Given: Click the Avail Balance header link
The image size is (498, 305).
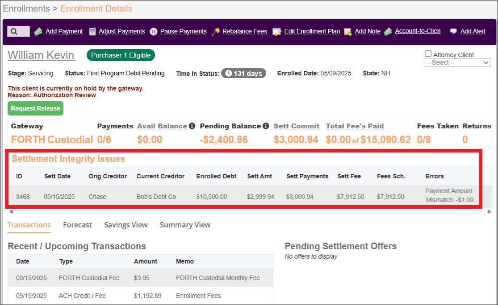Looking at the screenshot, I should pos(162,126).
